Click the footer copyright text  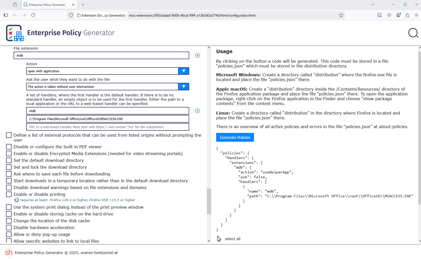(x=66, y=253)
